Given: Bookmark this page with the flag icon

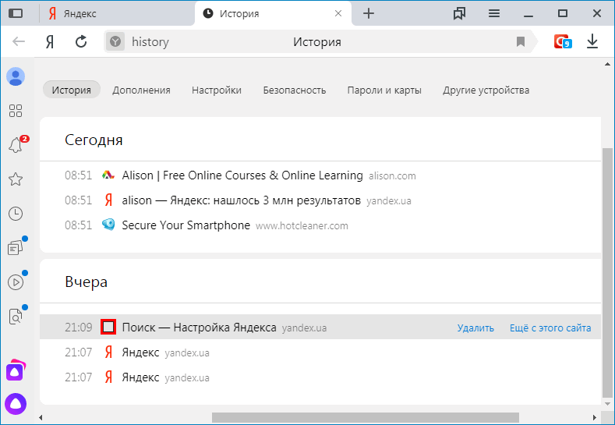Looking at the screenshot, I should [x=521, y=41].
